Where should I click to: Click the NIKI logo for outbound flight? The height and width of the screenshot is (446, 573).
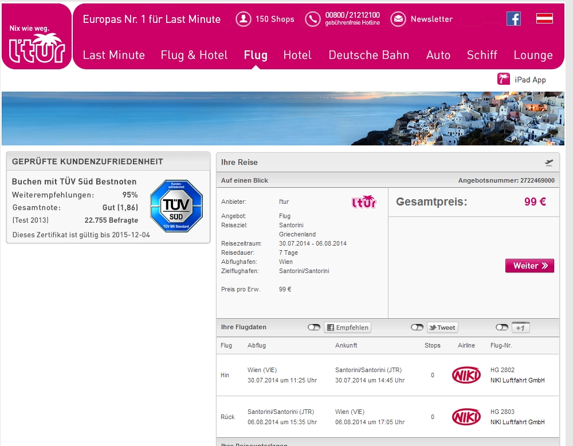coord(466,375)
